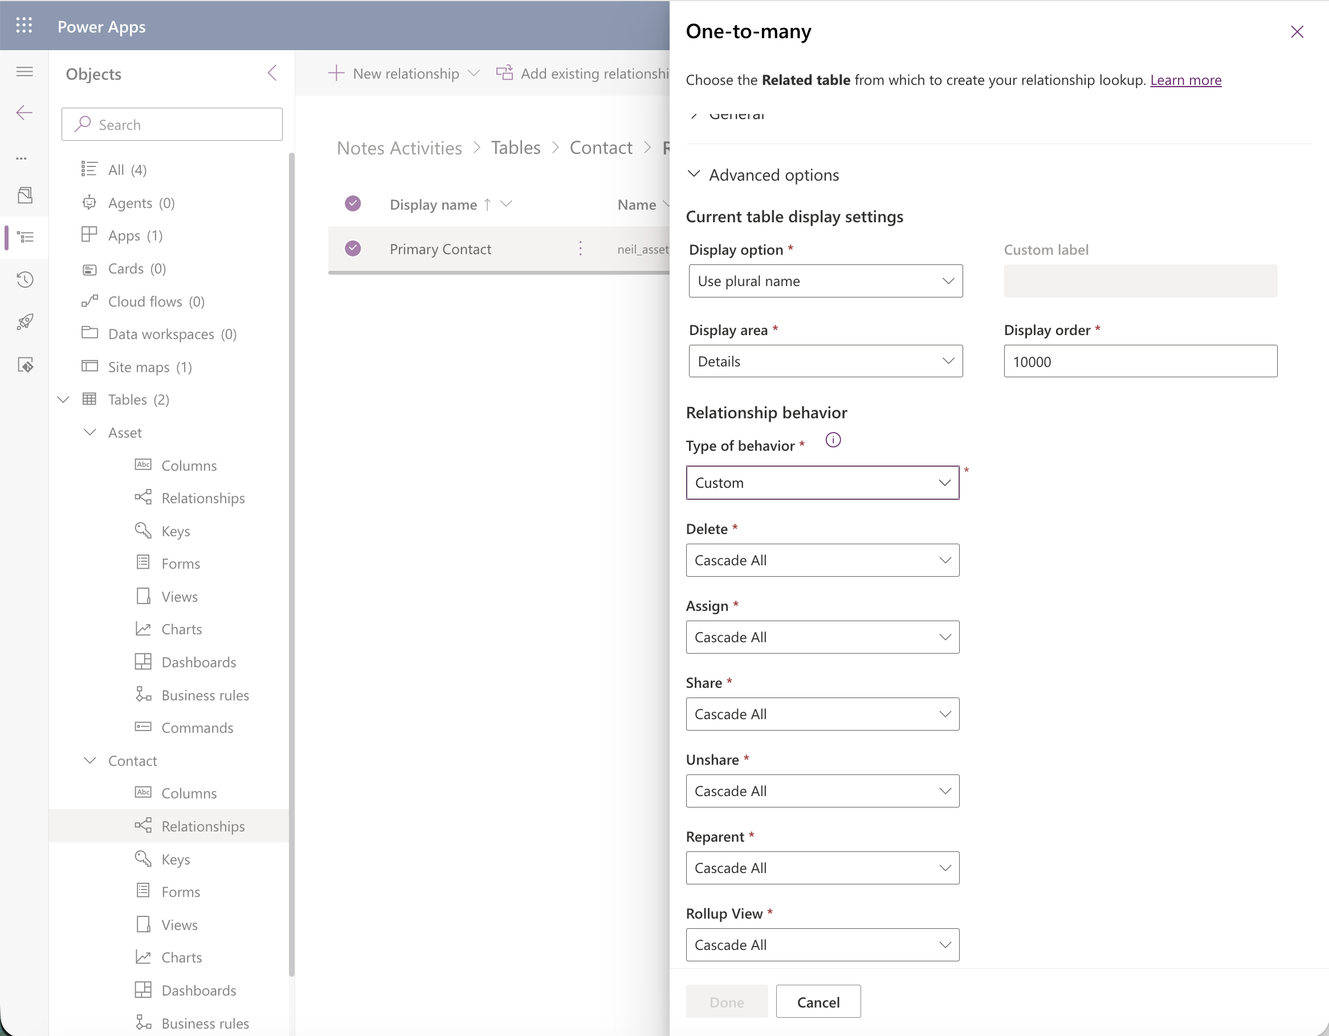
Task: Open the source control icon in left rail
Action: [x=25, y=365]
